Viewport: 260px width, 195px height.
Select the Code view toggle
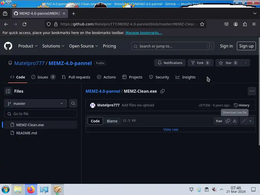click(95, 121)
